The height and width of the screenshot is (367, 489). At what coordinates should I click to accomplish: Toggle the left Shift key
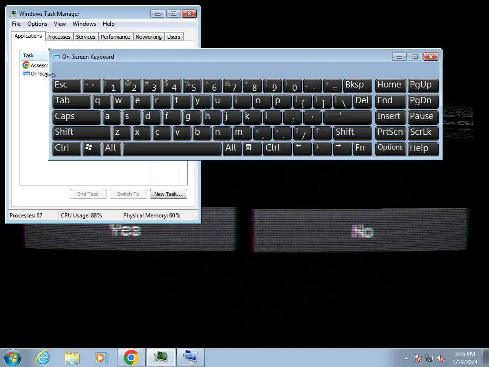tap(82, 133)
